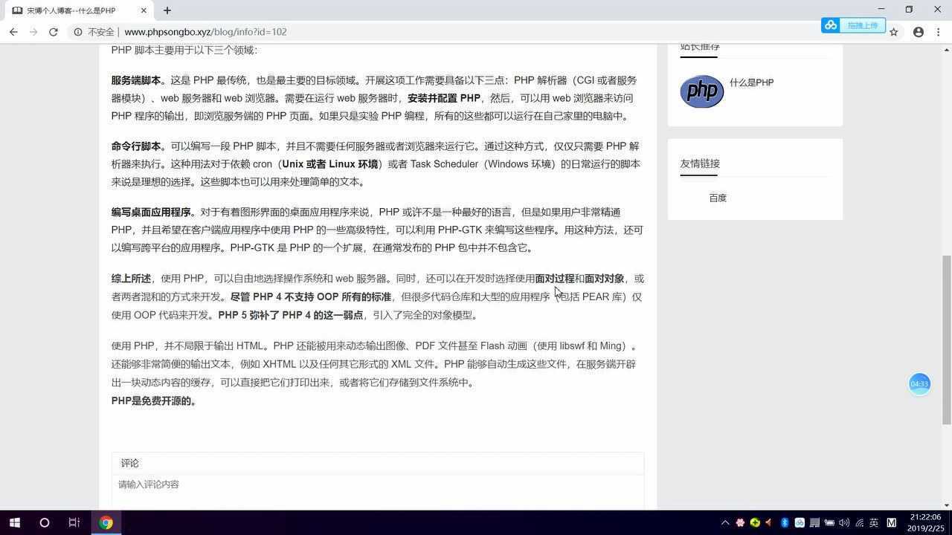Click the 友情链接 heading

(700, 163)
